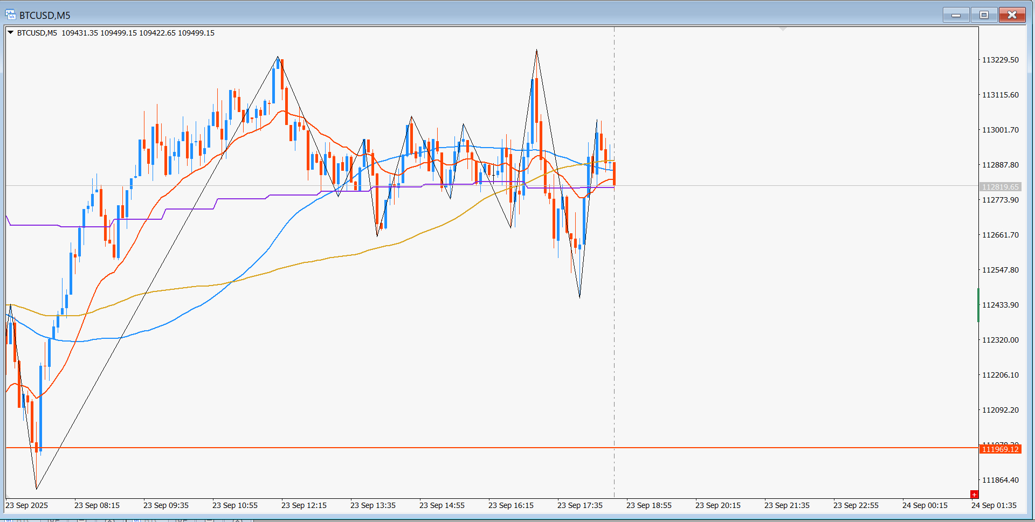
Task: Click the BTCUSD,M5 window title bar text
Action: pyautogui.click(x=45, y=15)
